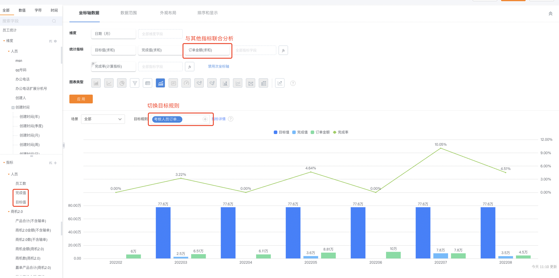Open the 场景 全部 dropdown
Viewport: 559px width, 278px height.
click(103, 119)
